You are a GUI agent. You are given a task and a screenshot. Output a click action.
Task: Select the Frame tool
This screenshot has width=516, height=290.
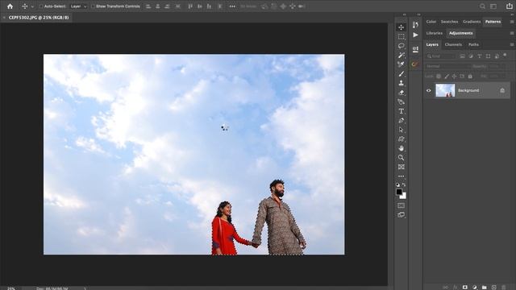click(x=401, y=167)
